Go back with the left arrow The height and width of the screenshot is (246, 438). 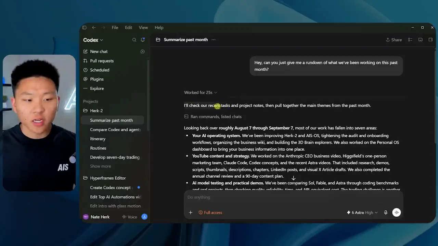[x=94, y=28]
